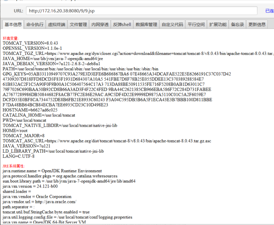This screenshot has width=274, height=225.
Task: Click the java.util.logging.config.file line
Action: [67, 217]
